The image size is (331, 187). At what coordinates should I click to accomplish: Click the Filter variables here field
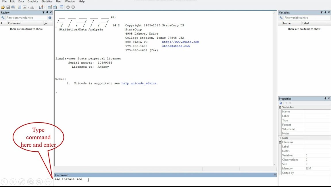coord(307,18)
